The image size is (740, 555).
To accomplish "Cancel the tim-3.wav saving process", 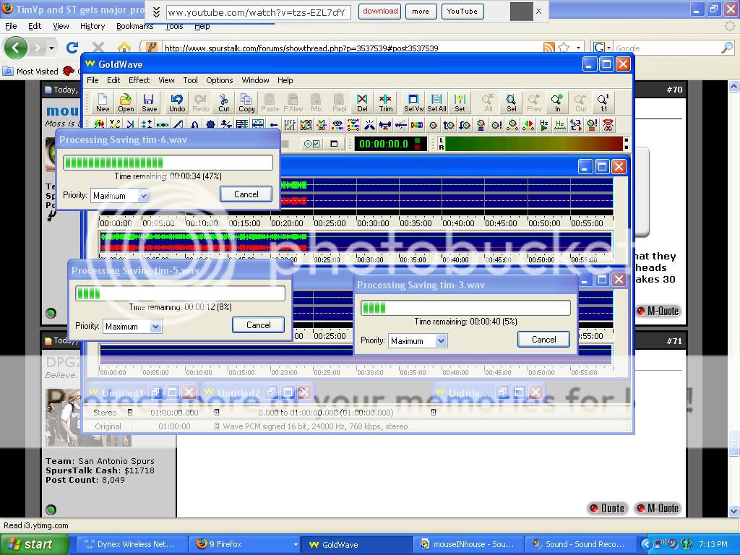I will pos(543,340).
